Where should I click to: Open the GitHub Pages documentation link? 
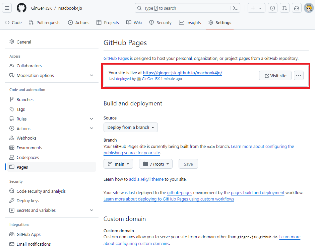point(116,58)
